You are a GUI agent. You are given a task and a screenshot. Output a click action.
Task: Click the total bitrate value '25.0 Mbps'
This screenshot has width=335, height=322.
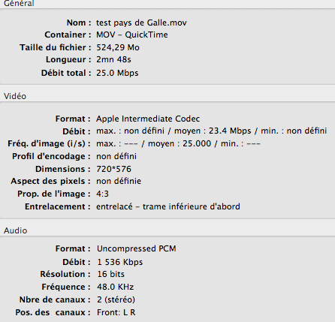click(117, 73)
